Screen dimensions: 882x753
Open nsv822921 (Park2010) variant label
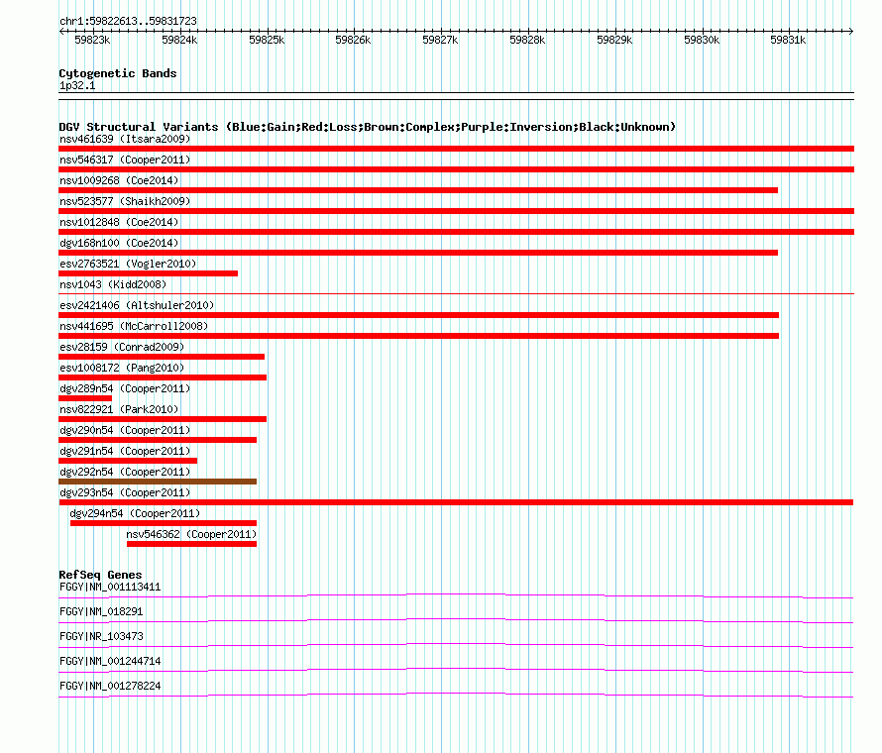[x=119, y=409]
